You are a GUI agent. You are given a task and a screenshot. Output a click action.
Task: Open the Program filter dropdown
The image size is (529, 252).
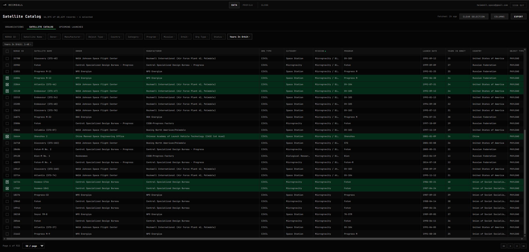click(152, 37)
